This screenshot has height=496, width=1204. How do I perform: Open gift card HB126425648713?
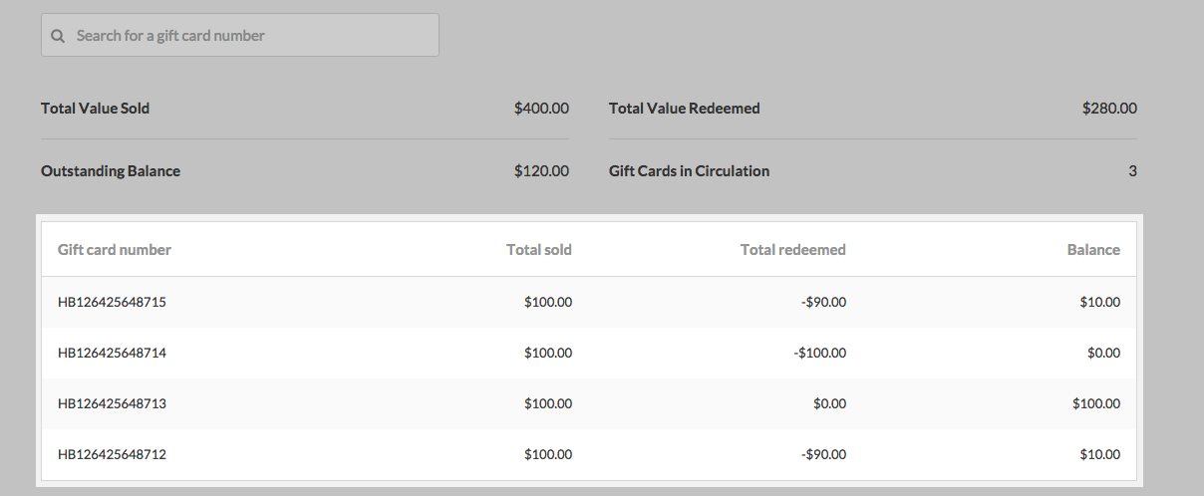[x=113, y=403]
